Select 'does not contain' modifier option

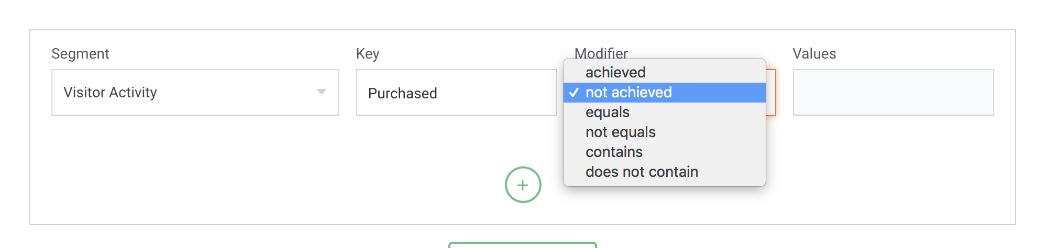[642, 172]
